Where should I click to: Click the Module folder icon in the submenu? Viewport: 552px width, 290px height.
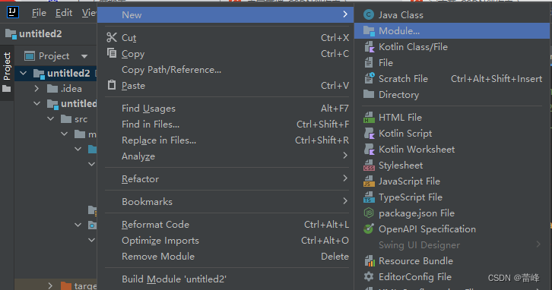369,31
